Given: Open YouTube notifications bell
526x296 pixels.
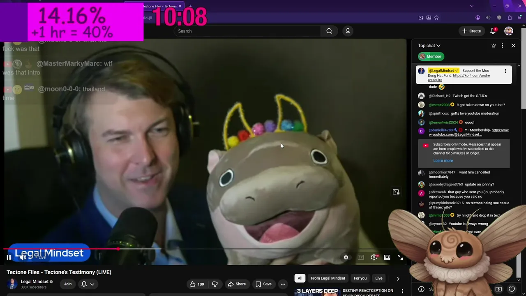Looking at the screenshot, I should coord(493,31).
